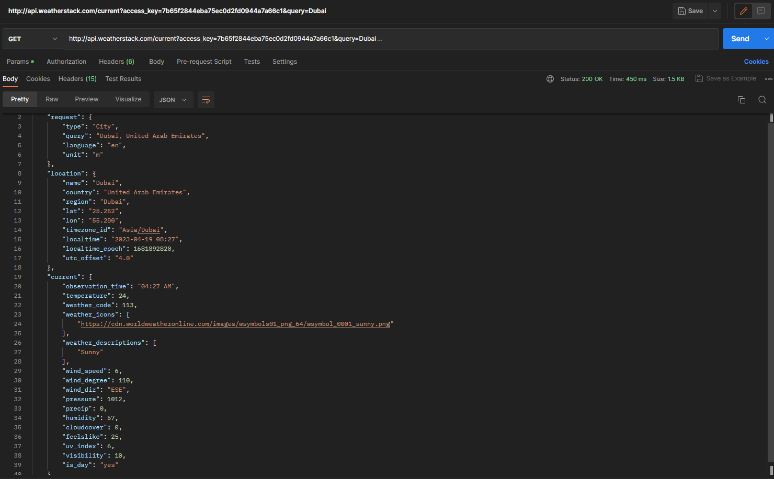This screenshot has width=774, height=479.
Task: Toggle line wrapping for the JSON response
Action: (x=206, y=99)
